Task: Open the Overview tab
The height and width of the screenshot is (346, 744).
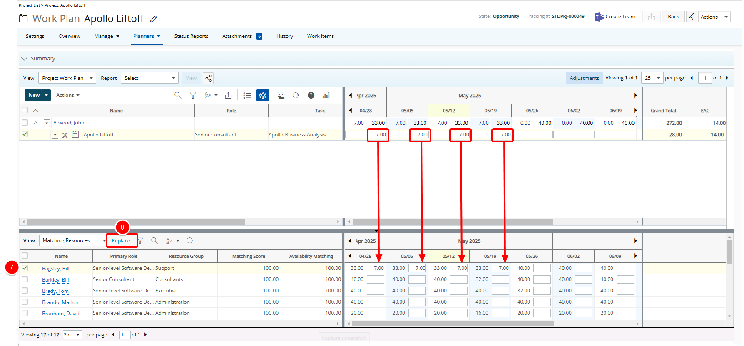Action: (x=69, y=36)
